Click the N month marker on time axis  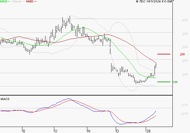coord(89,131)
